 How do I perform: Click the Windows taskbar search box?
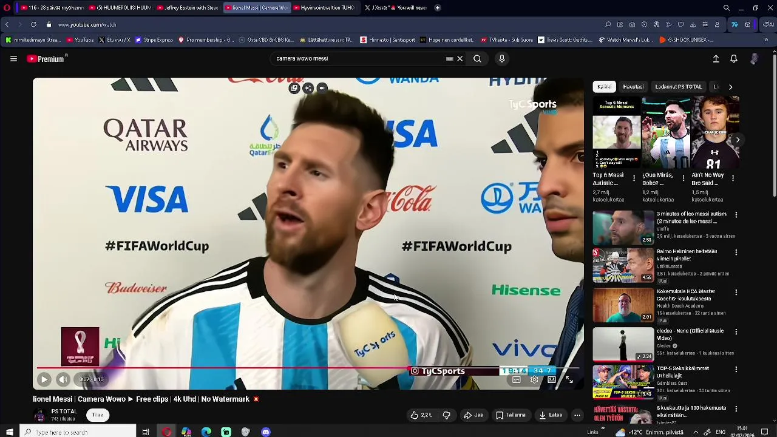point(78,432)
